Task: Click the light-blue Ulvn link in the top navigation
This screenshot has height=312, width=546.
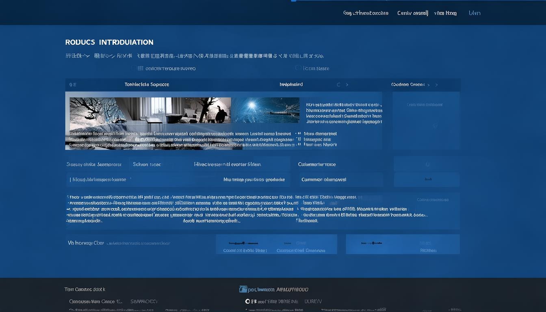Action: (x=474, y=13)
